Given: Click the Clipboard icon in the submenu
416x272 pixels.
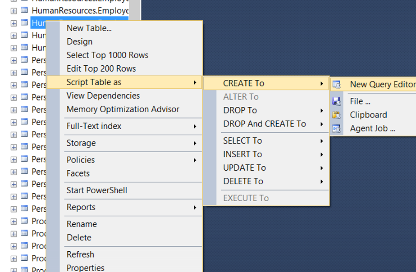Looking at the screenshot, I should pyautogui.click(x=336, y=115).
